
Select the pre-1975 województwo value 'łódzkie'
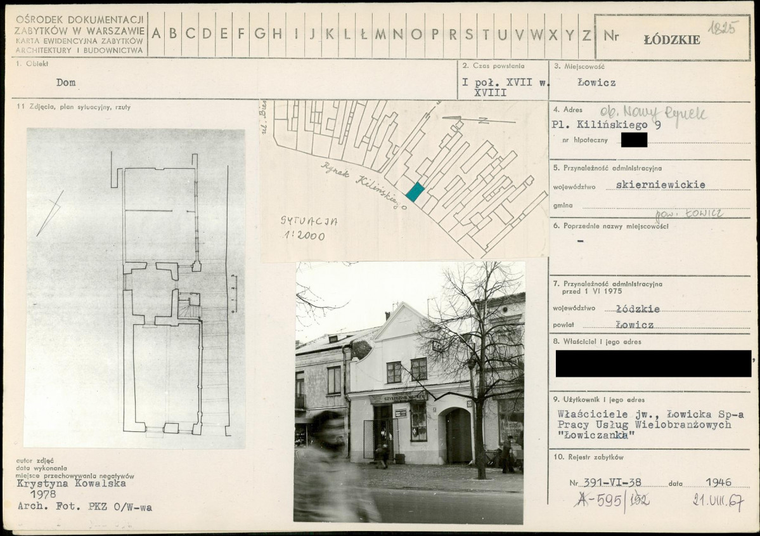638,309
